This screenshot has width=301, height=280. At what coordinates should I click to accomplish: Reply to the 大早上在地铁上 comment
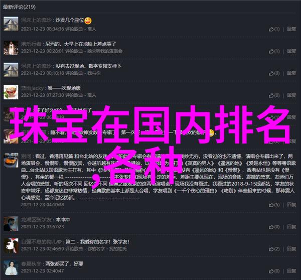pos(291,51)
